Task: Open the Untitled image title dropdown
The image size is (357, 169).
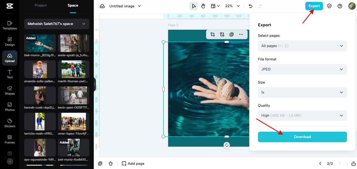Action: 125,6
